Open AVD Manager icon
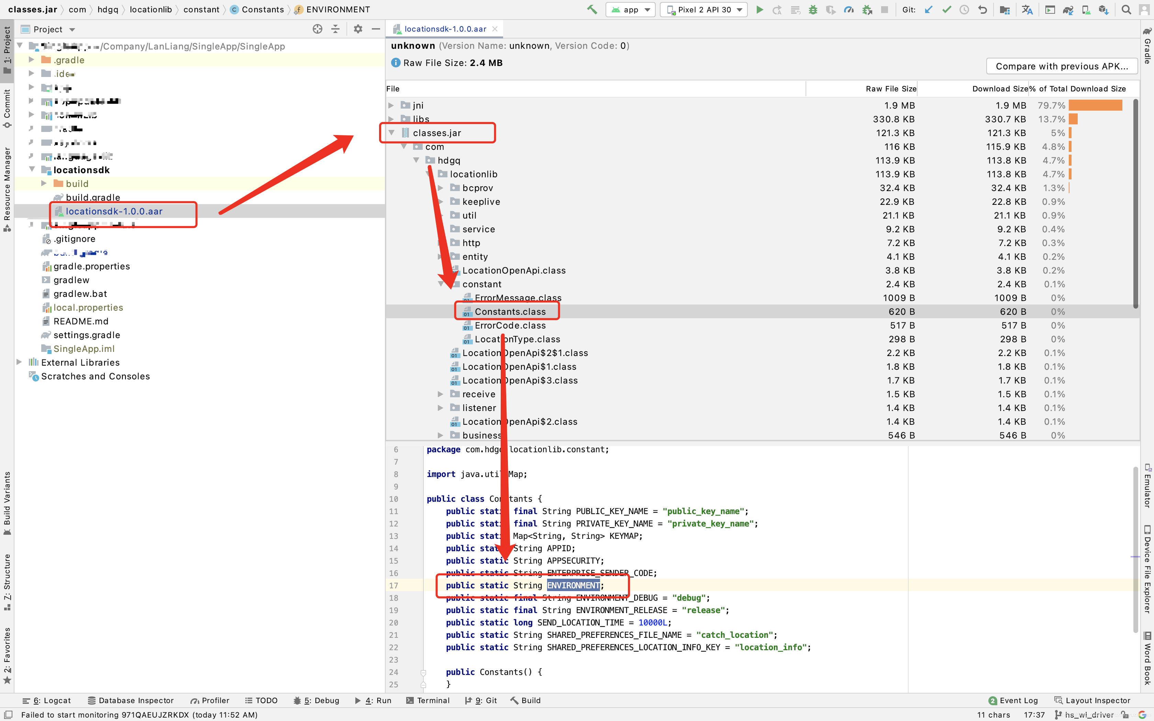 (x=1086, y=10)
